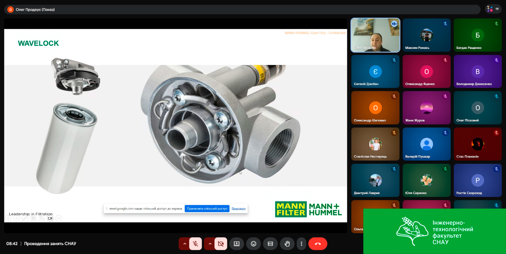Click the present screen icon
This screenshot has width=506, height=254.
(x=236, y=244)
